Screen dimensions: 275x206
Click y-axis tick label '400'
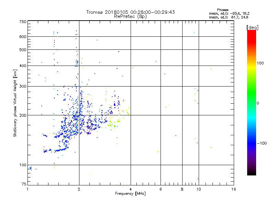click(x=23, y=66)
